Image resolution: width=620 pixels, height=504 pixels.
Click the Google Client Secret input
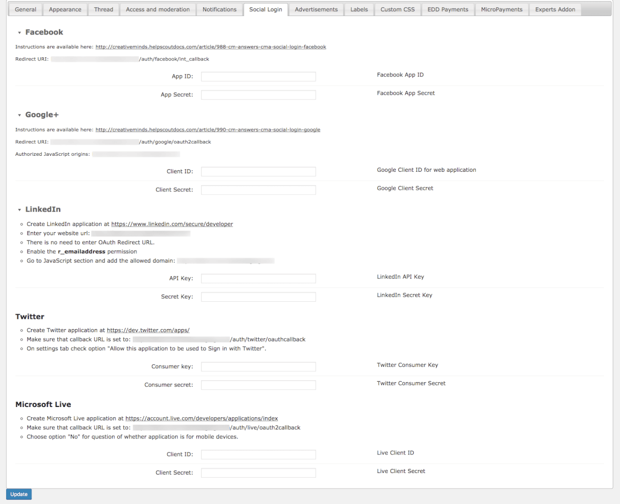[x=258, y=190]
